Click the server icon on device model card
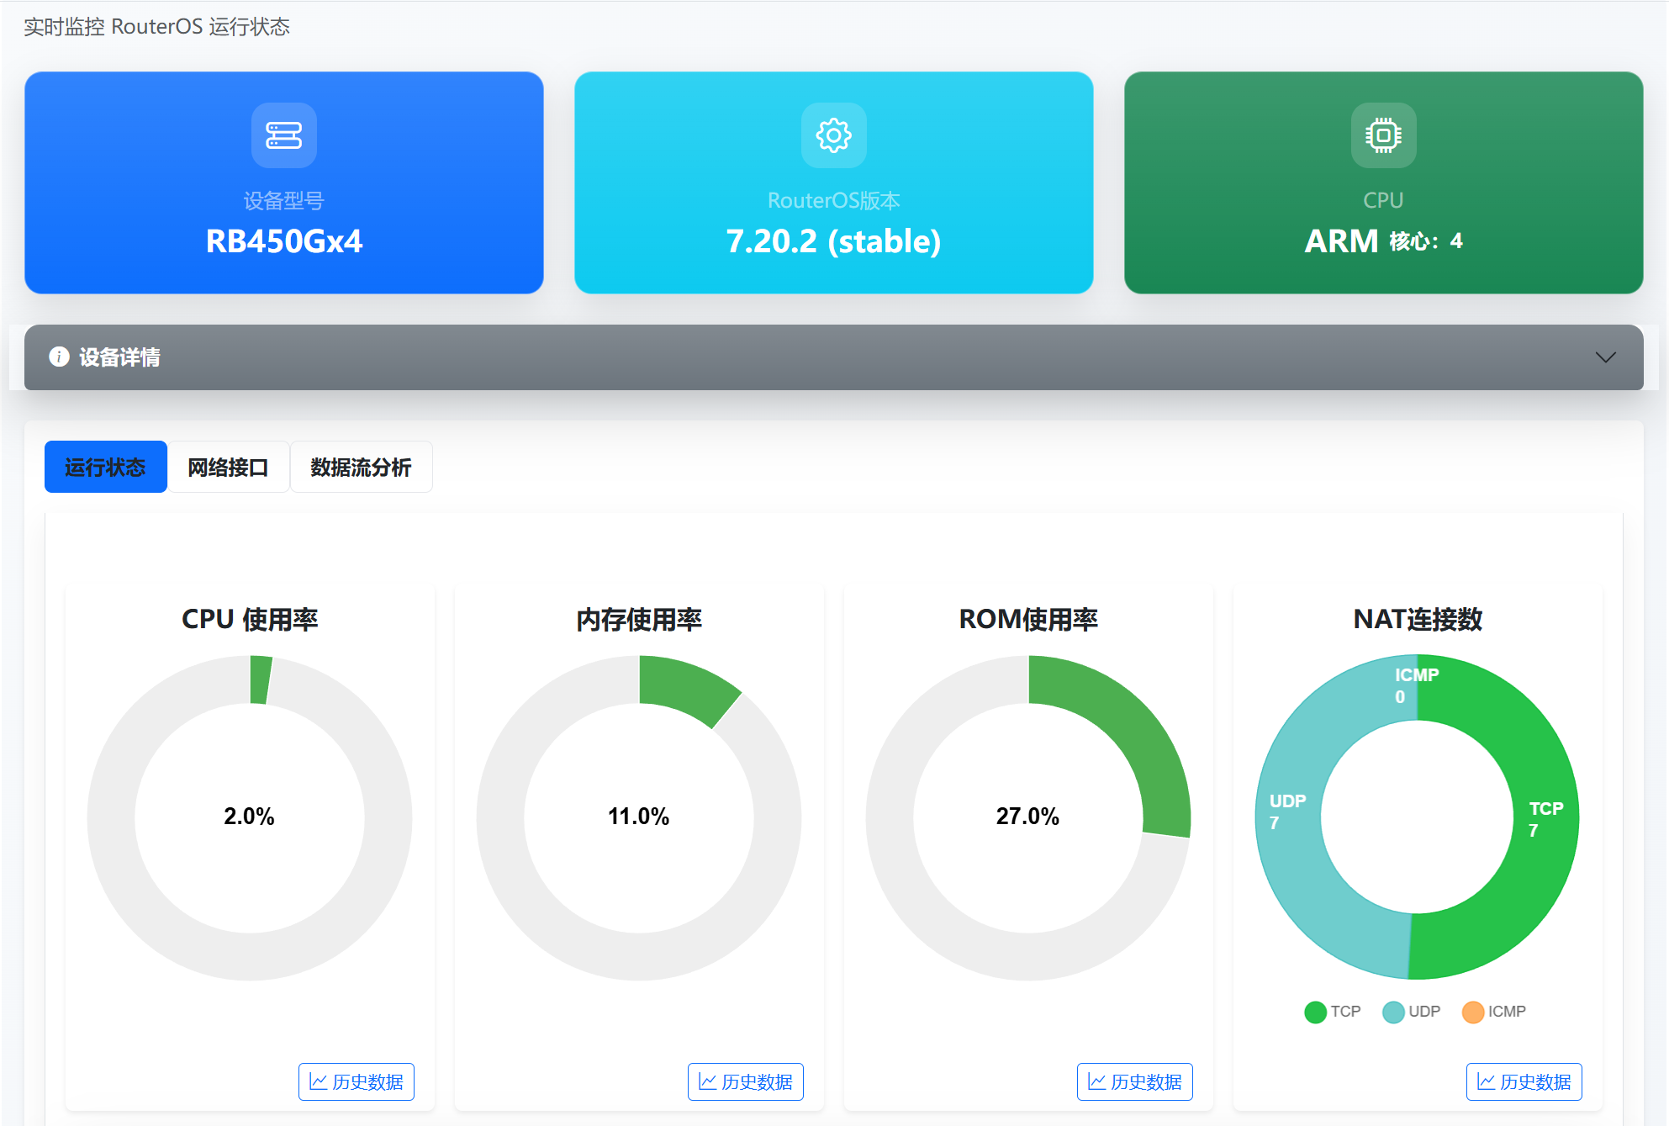 click(283, 135)
